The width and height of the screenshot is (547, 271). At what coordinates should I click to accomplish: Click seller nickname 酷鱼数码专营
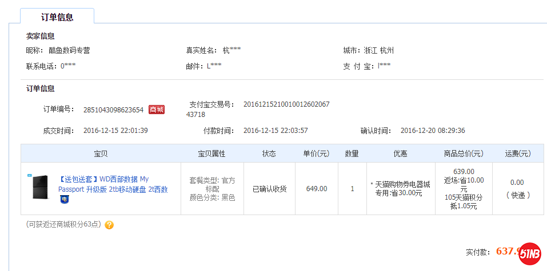(69, 51)
